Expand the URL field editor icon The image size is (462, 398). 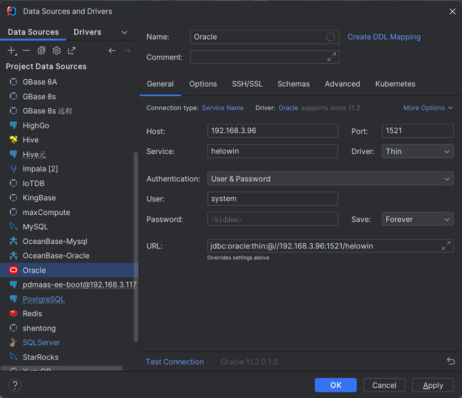446,246
